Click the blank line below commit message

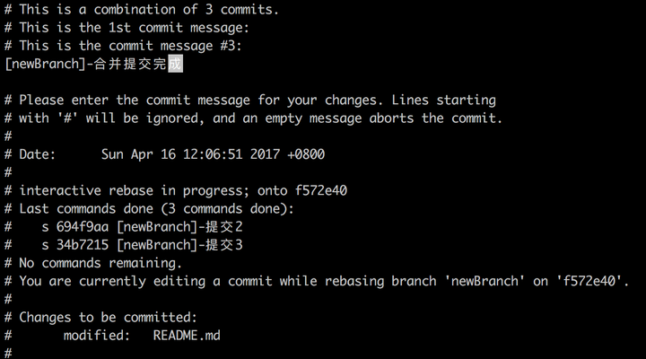tap(323, 82)
